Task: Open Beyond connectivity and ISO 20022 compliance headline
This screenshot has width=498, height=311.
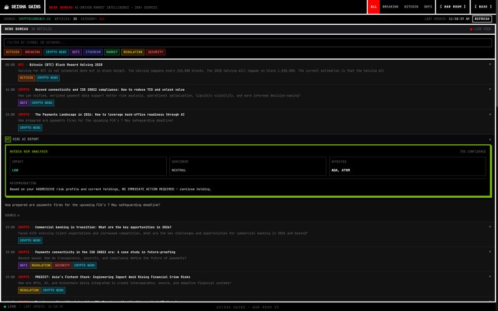Action: click(110, 90)
